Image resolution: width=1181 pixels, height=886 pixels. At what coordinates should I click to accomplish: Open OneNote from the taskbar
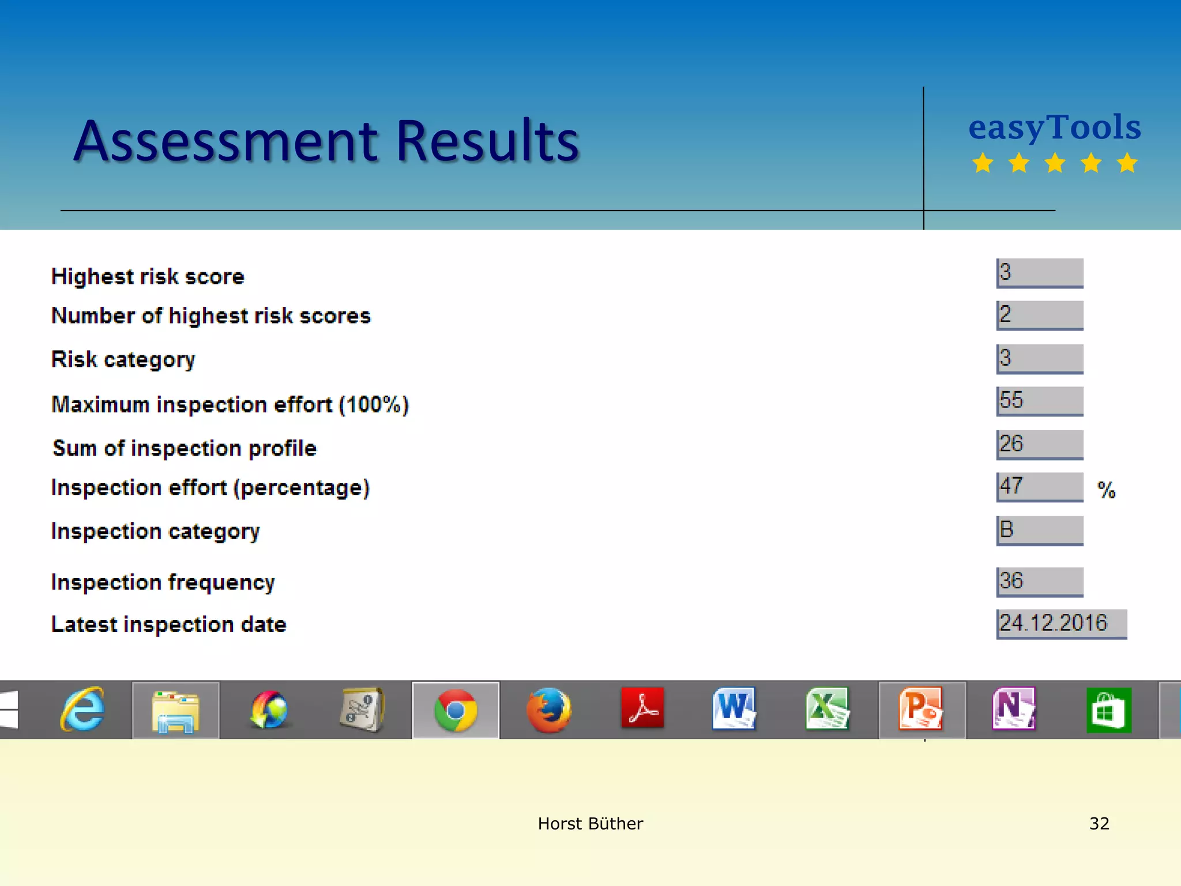pyautogui.click(x=1014, y=708)
